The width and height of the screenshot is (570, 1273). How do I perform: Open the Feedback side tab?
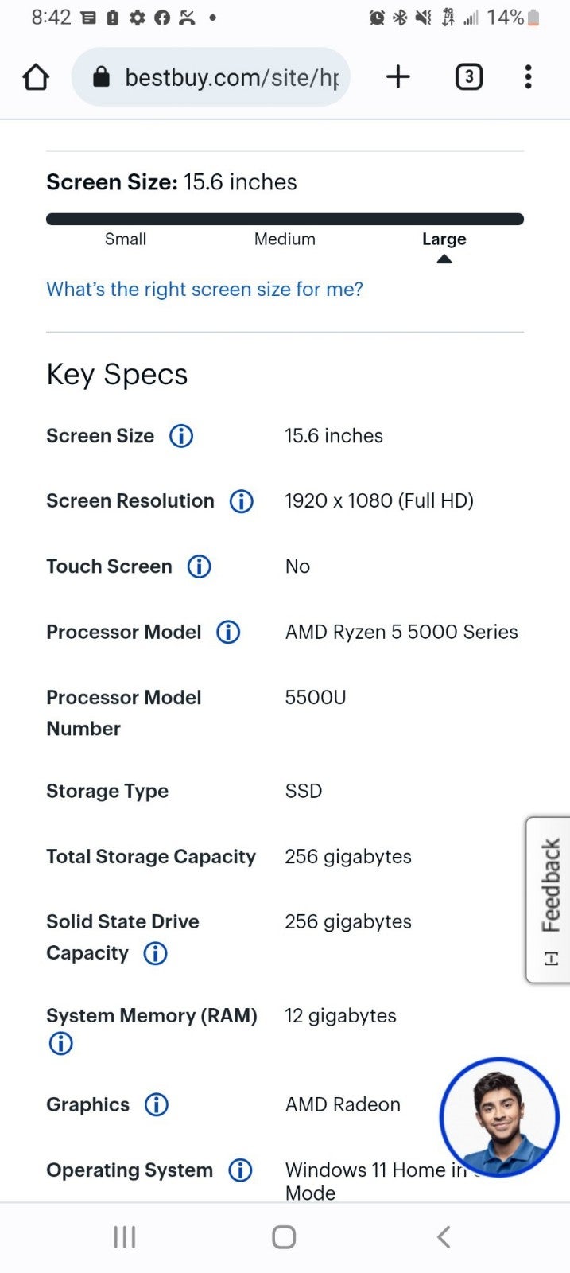pyautogui.click(x=549, y=900)
